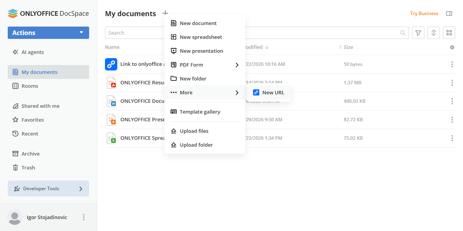The height and width of the screenshot is (231, 463).
Task: Open options for the 400.03 KB file
Action: [452, 101]
